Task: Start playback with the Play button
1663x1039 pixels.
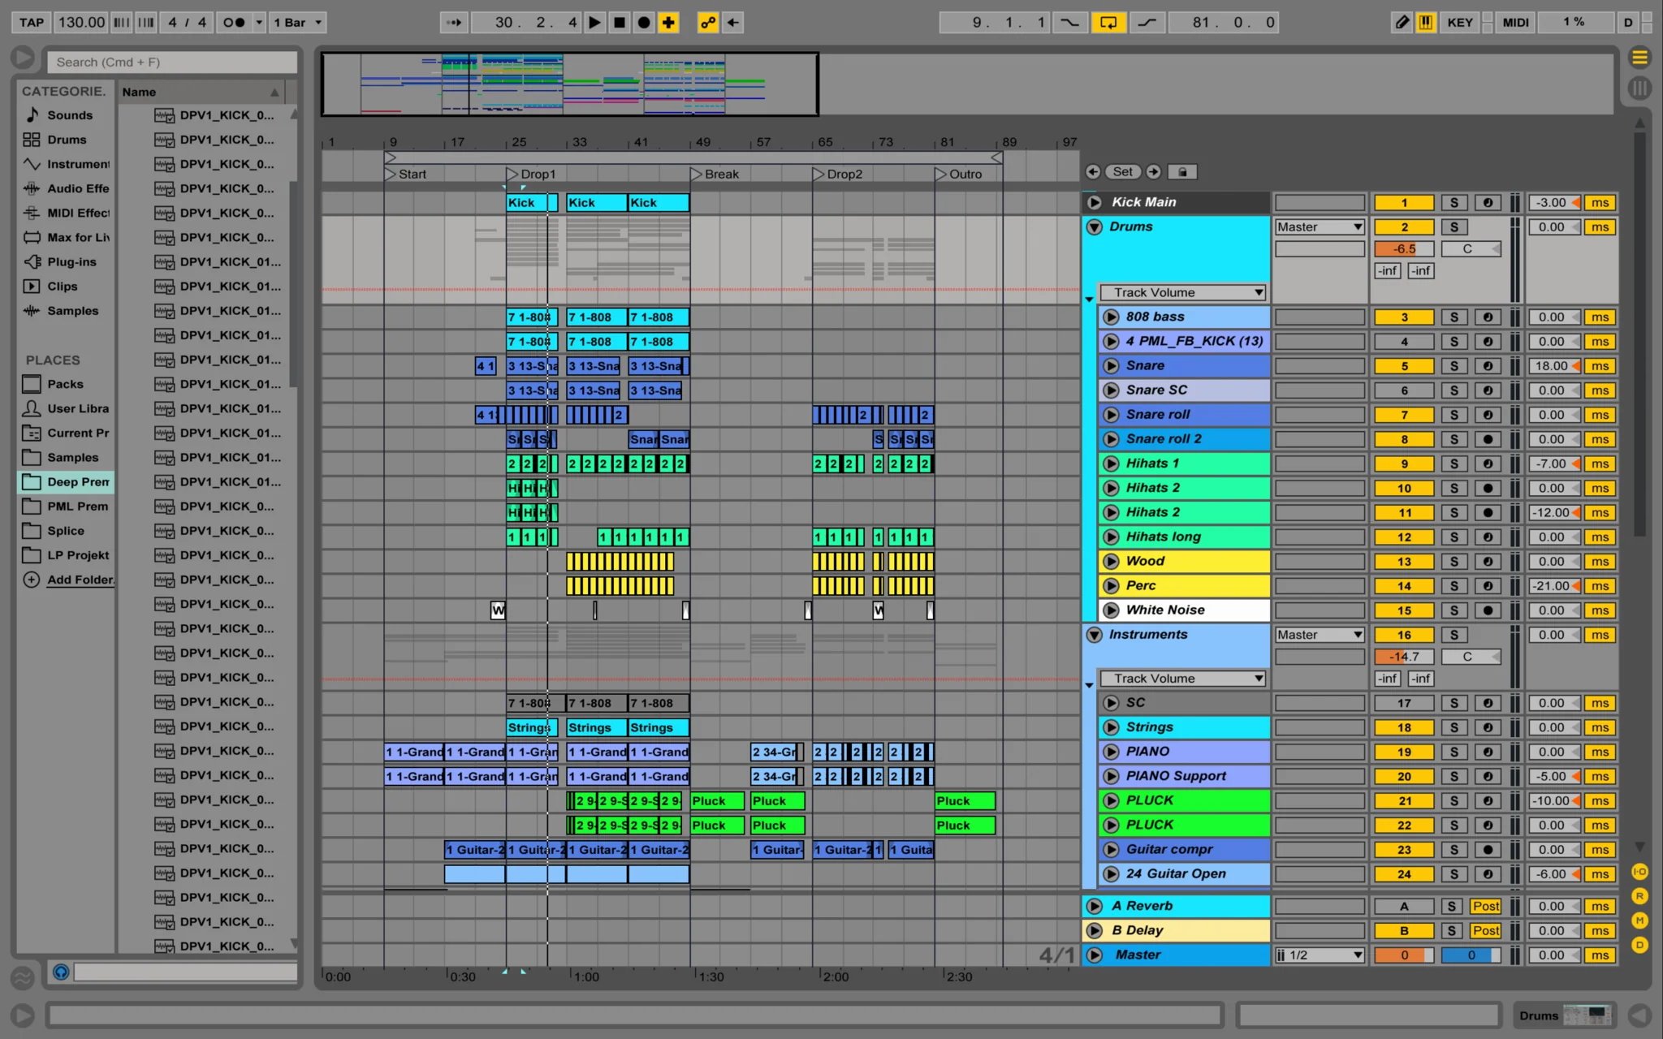Action: [595, 23]
